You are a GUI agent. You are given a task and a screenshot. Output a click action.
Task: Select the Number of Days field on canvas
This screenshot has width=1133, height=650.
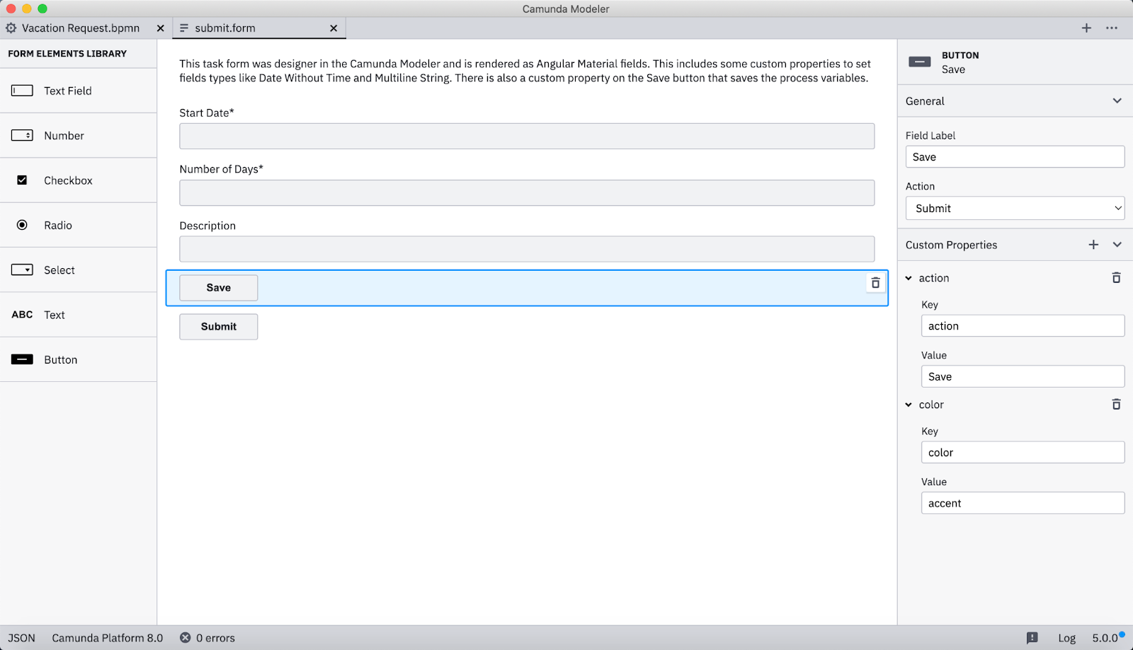pos(527,192)
